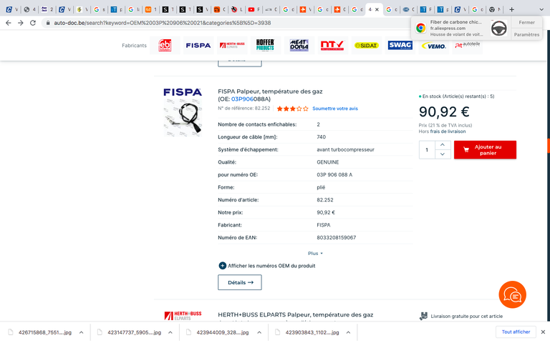Click the address bar URL

click(163, 23)
